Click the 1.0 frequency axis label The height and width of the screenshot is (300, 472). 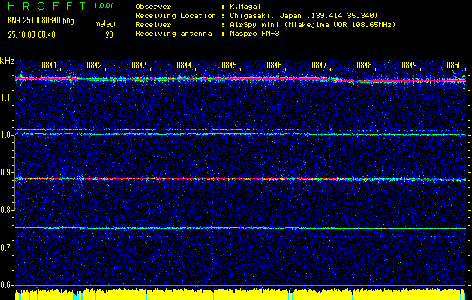pos(7,135)
